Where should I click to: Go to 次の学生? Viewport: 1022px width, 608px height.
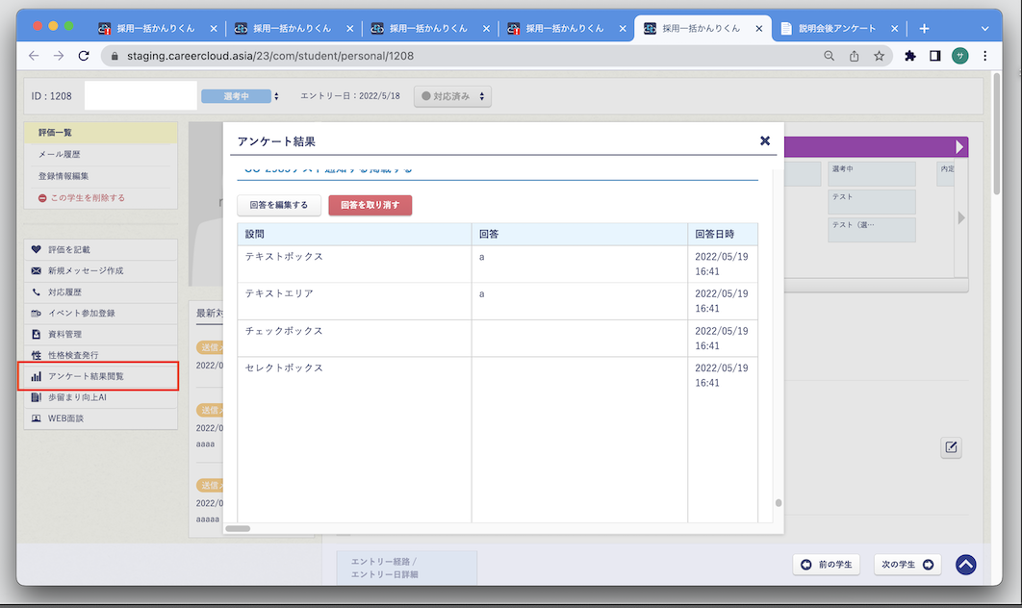907,565
